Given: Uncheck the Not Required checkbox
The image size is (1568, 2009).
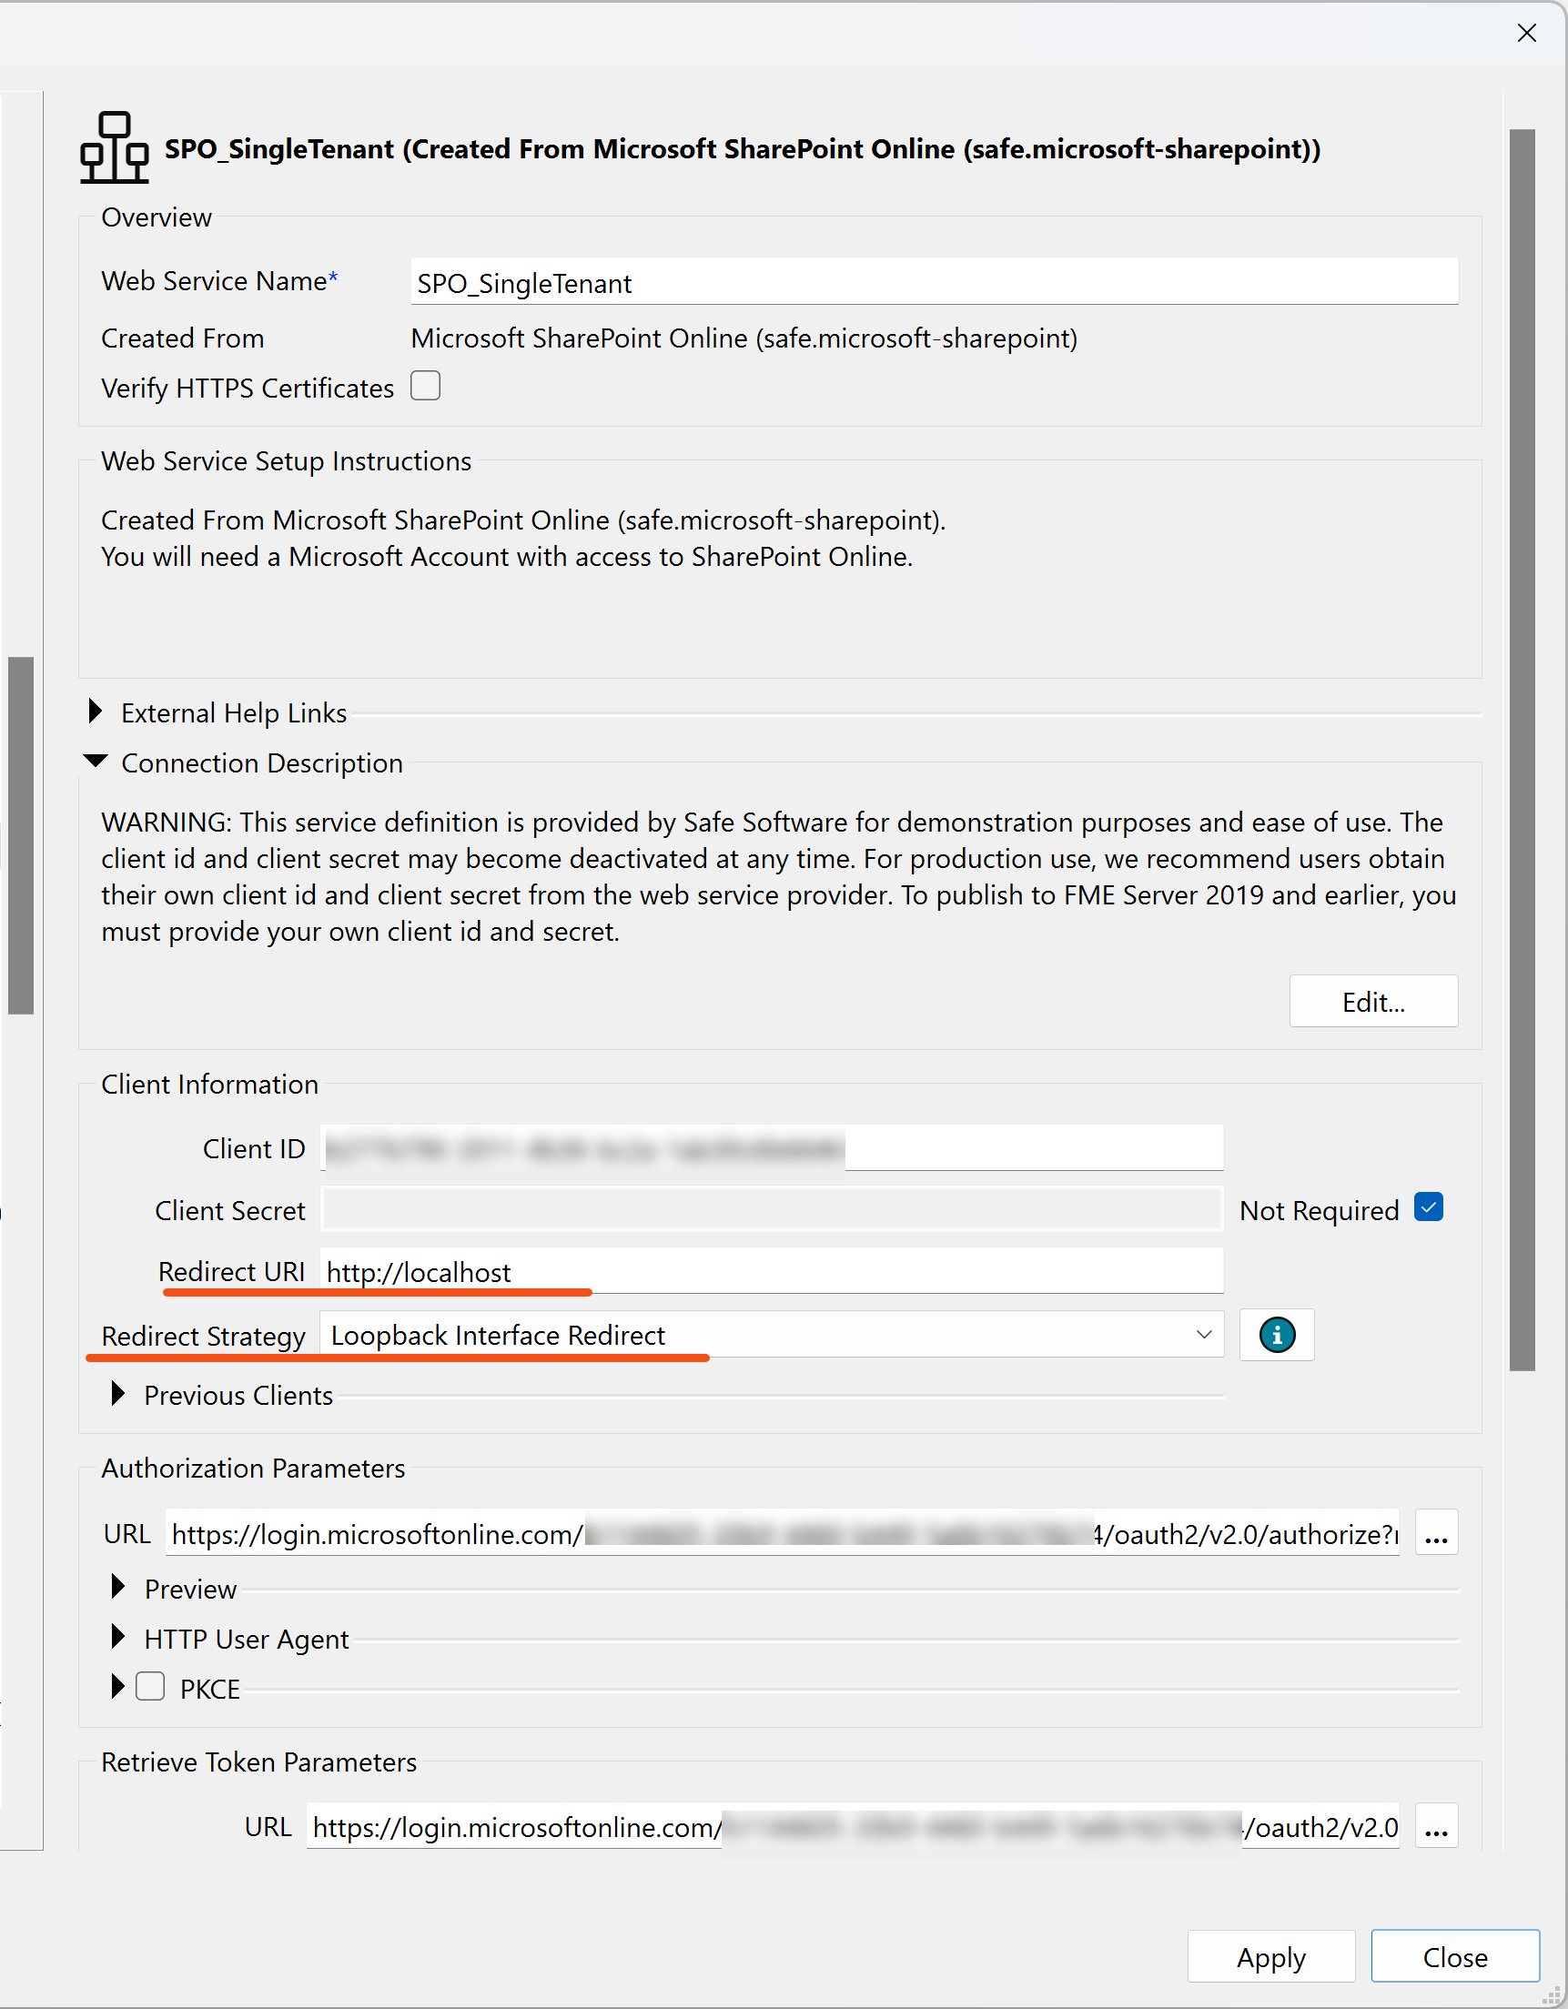Looking at the screenshot, I should [1428, 1207].
